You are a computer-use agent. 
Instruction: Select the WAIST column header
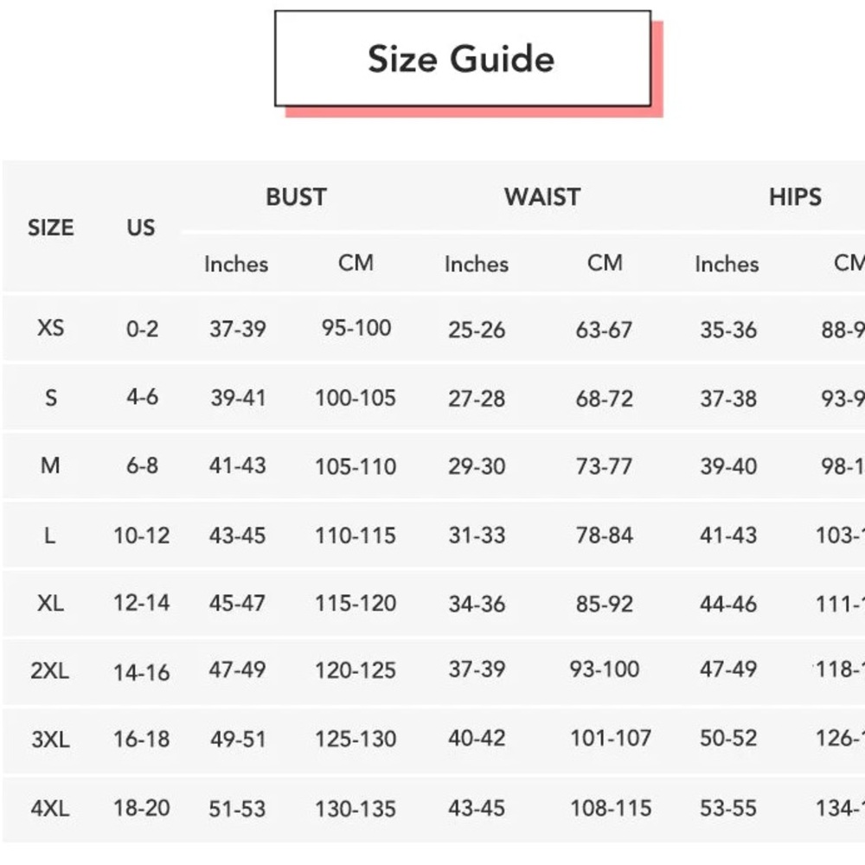pyautogui.click(x=541, y=197)
